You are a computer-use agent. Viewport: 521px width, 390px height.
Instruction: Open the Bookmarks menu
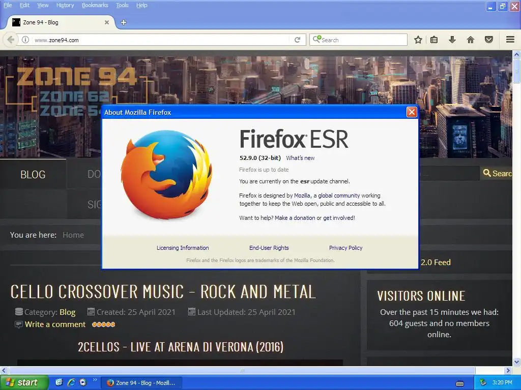[95, 5]
